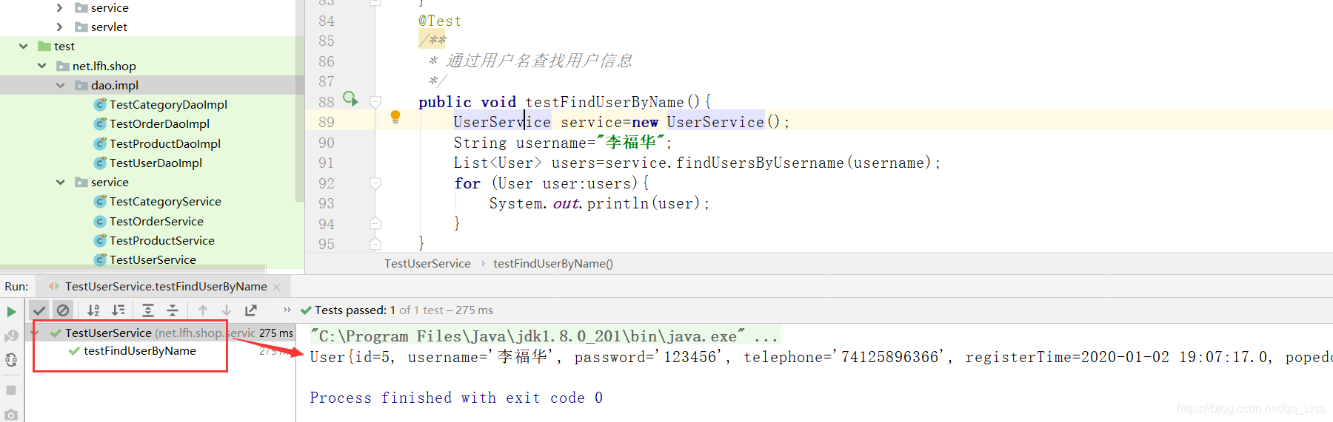Select the servlet folder in project tree
Screen dimensions: 1333x422
(x=109, y=27)
